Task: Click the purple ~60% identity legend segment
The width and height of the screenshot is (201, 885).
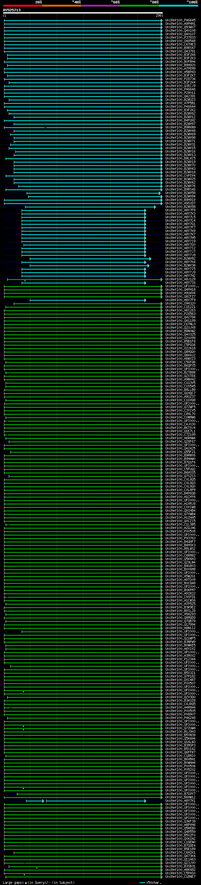Action: 101,6
